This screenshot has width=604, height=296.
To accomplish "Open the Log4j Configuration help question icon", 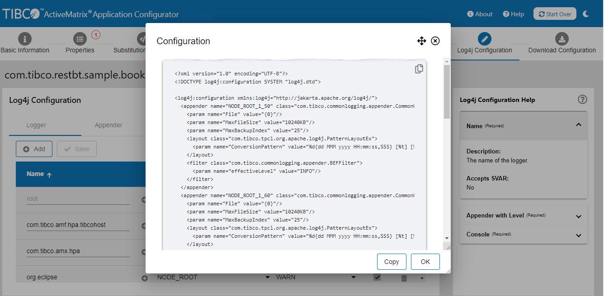I will pyautogui.click(x=582, y=100).
